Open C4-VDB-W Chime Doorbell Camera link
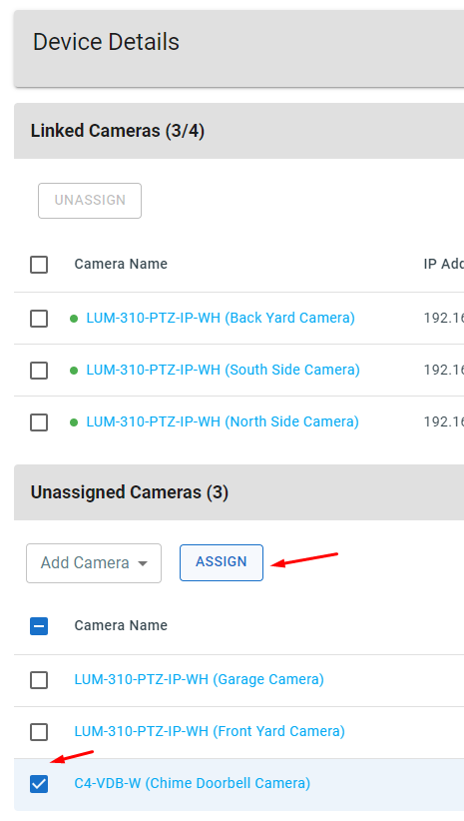Image resolution: width=464 pixels, height=821 pixels. tap(192, 783)
